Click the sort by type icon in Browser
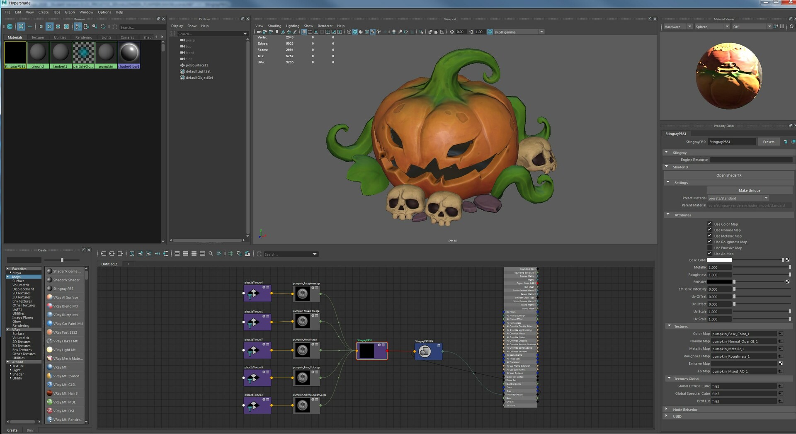The height and width of the screenshot is (434, 796). coord(86,27)
